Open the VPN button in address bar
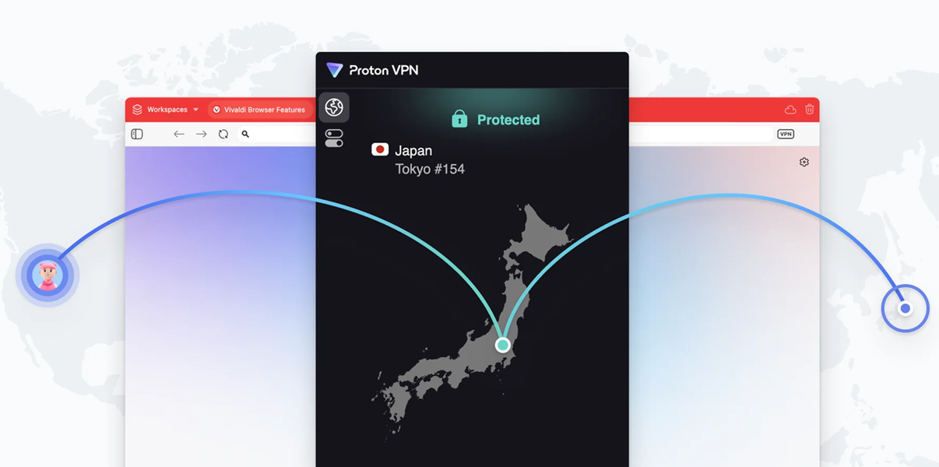The image size is (939, 467). click(x=786, y=134)
